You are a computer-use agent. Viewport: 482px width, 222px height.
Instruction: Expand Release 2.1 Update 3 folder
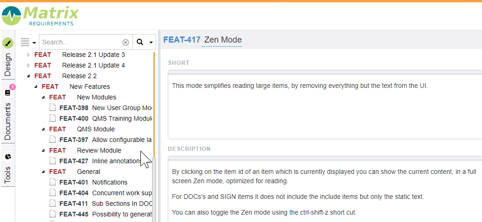pyautogui.click(x=29, y=55)
